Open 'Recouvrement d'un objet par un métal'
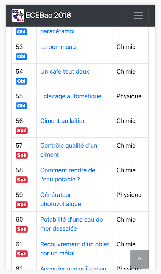161x274 pixels. pos(75,249)
